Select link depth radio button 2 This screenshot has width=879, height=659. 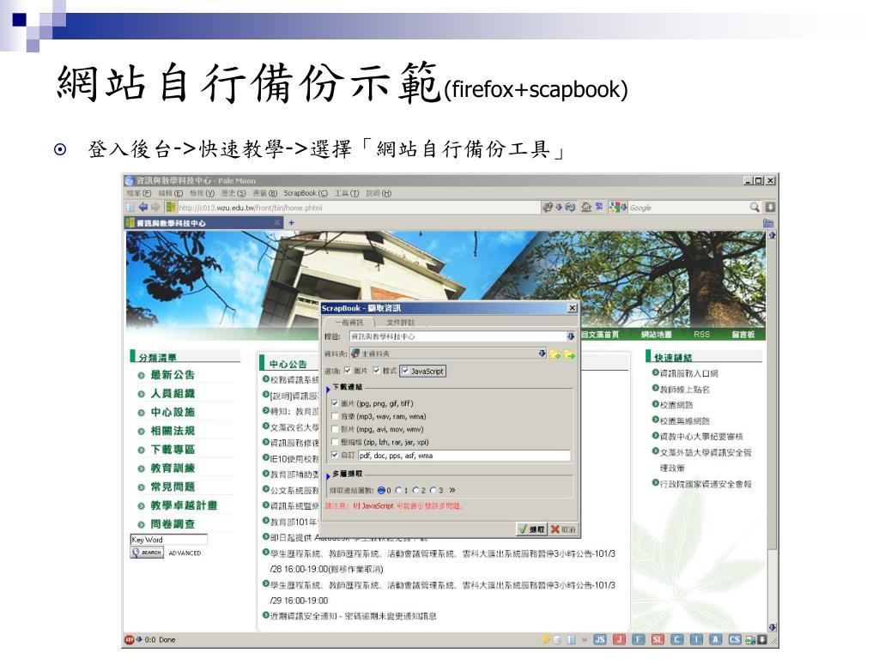416,490
